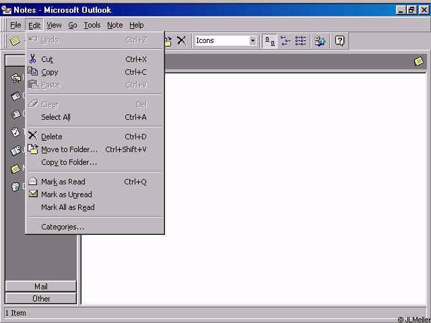Open the Journal shortcut icon in Outlook bar
This screenshot has width=431, height=323.
[15, 151]
